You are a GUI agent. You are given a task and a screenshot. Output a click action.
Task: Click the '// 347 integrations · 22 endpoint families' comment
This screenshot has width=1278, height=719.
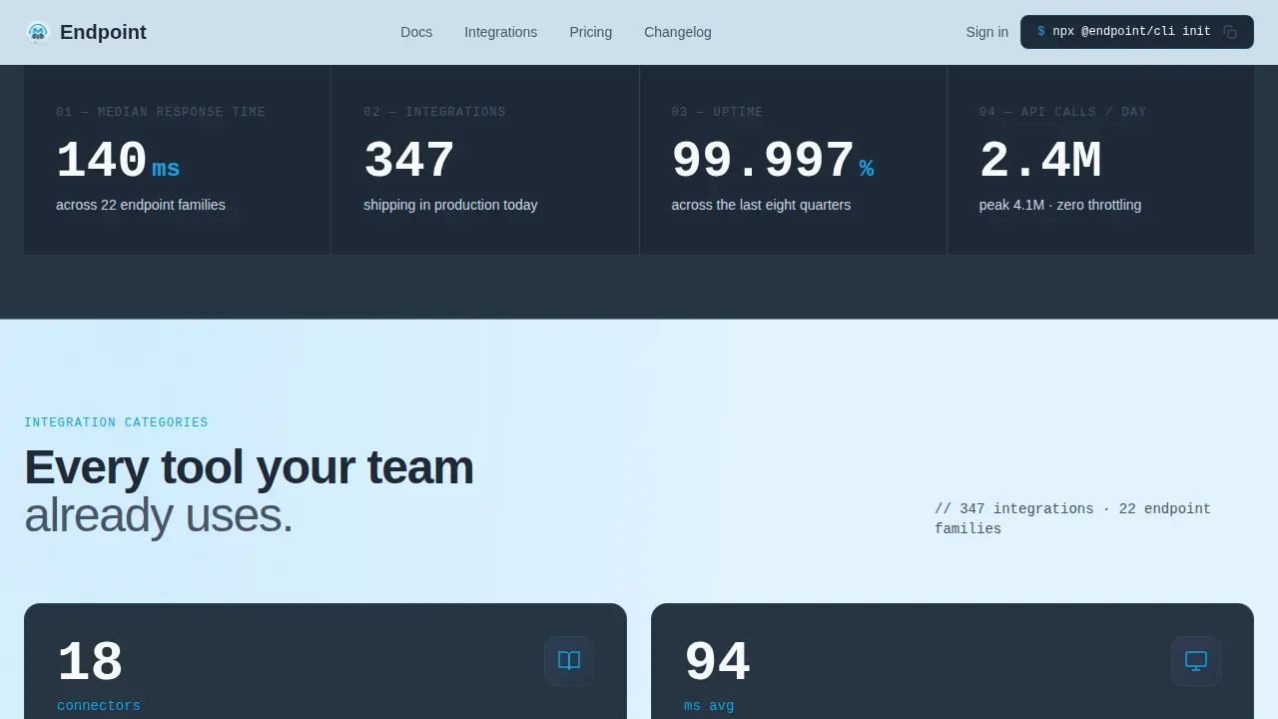pyautogui.click(x=1072, y=518)
